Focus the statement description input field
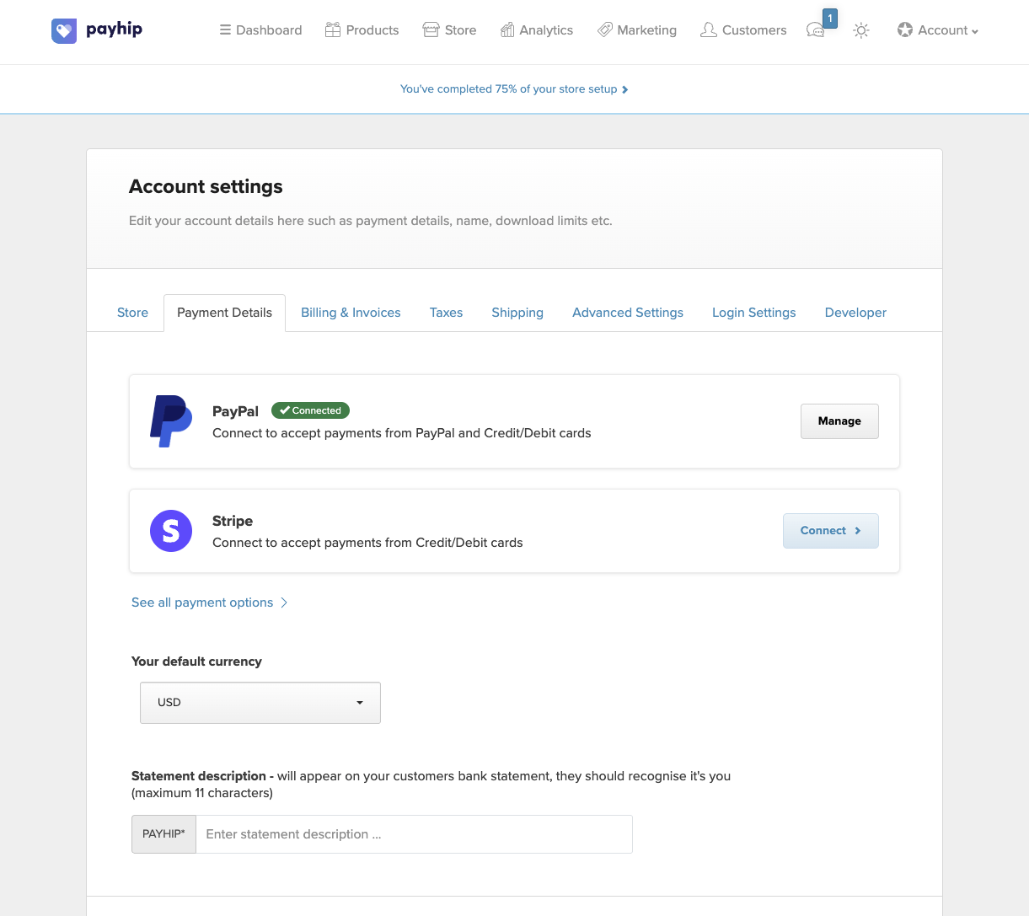1029x916 pixels. pos(414,834)
